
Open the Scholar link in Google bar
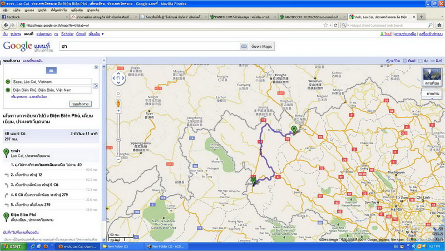tap(67, 34)
